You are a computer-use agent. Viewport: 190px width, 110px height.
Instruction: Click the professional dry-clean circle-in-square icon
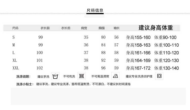159,76
